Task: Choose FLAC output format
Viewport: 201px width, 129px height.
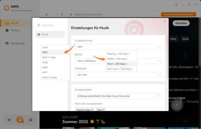Action: (x=55, y=62)
